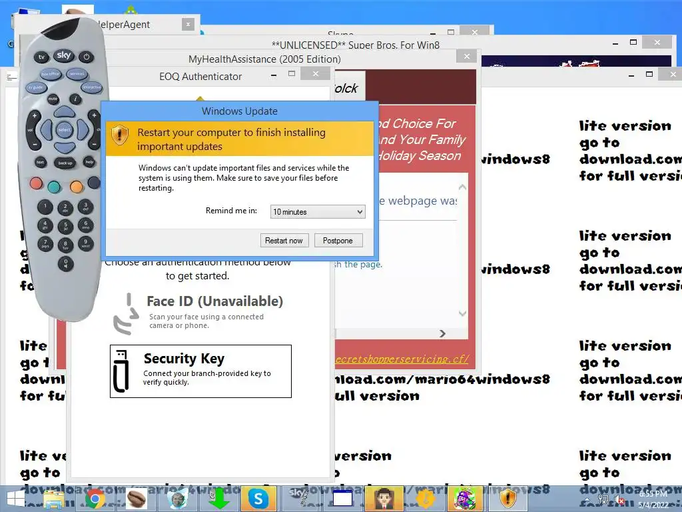The height and width of the screenshot is (512, 682).
Task: Open the secretshopperservicing.cf link
Action: [402, 359]
